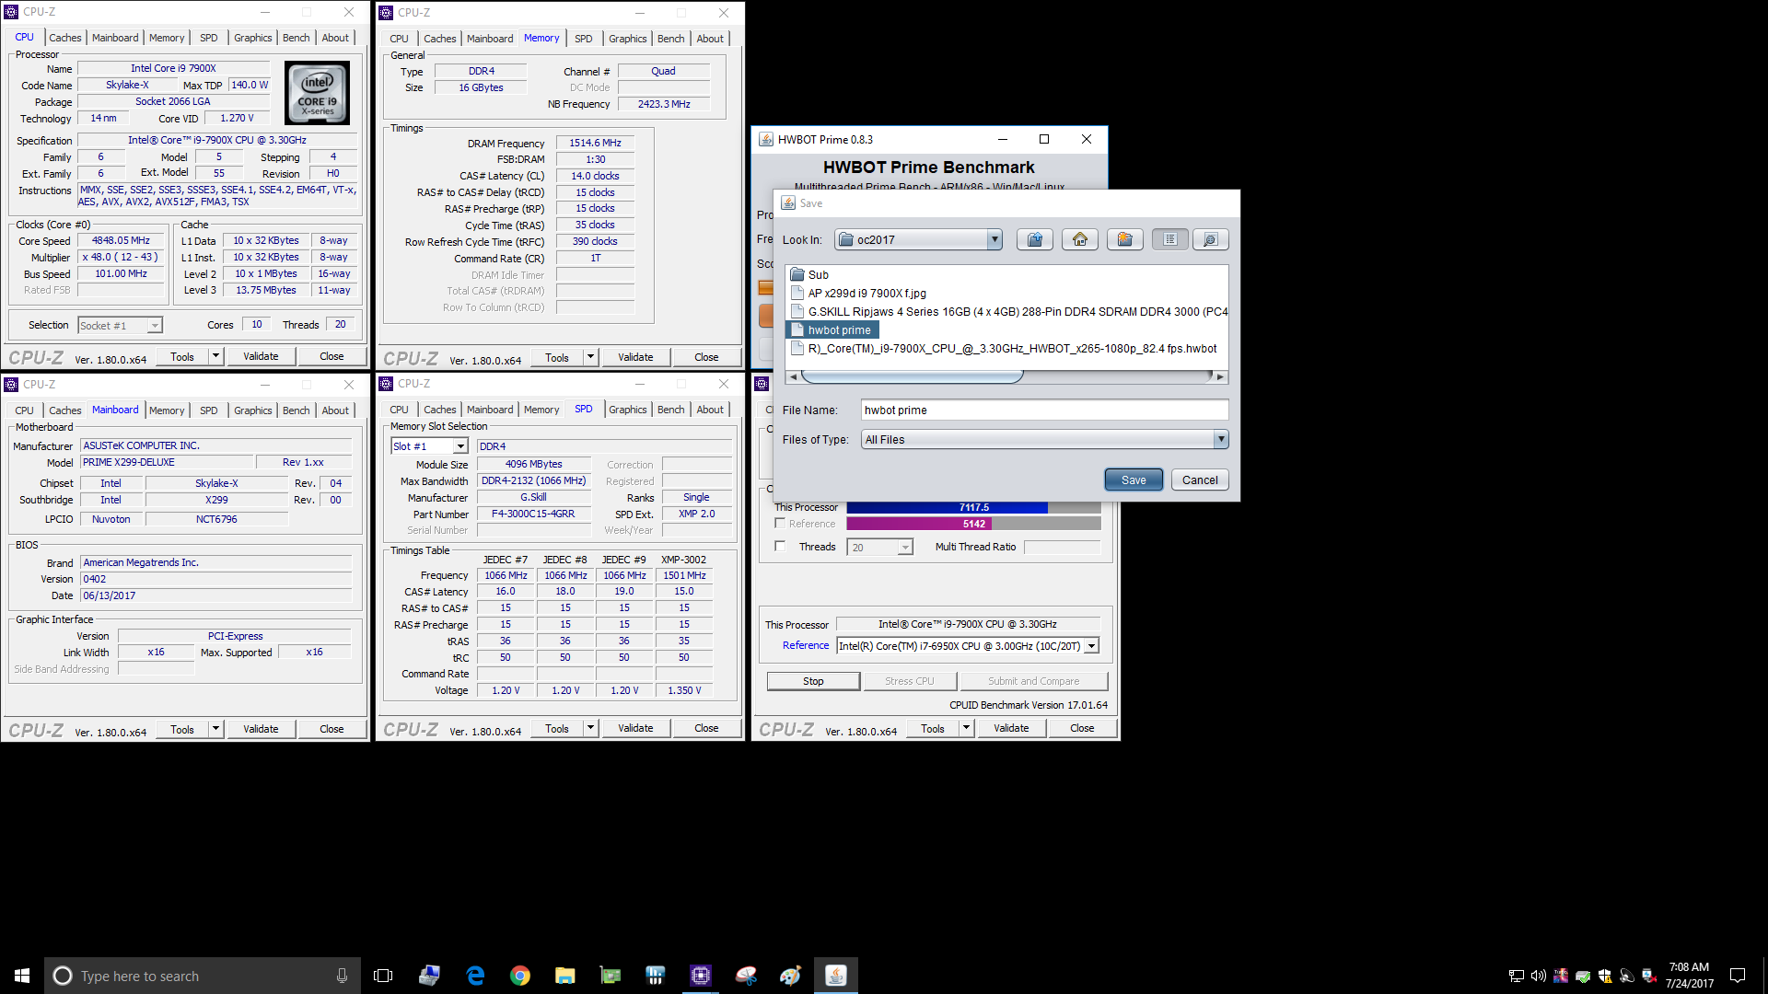
Task: Click the File Name input field
Action: point(1045,410)
